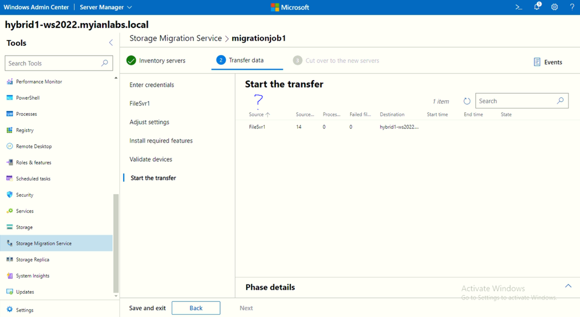Open Adjust settings sub-step
The height and width of the screenshot is (317, 580).
pos(149,122)
